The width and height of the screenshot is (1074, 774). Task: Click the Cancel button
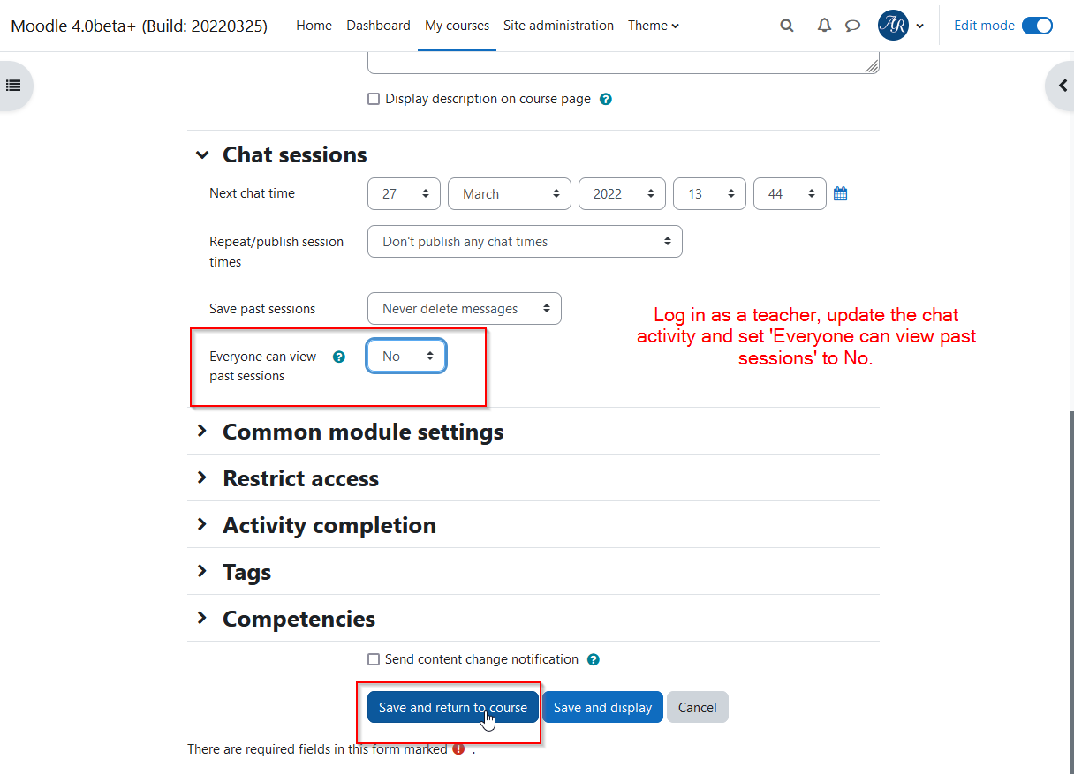[698, 707]
